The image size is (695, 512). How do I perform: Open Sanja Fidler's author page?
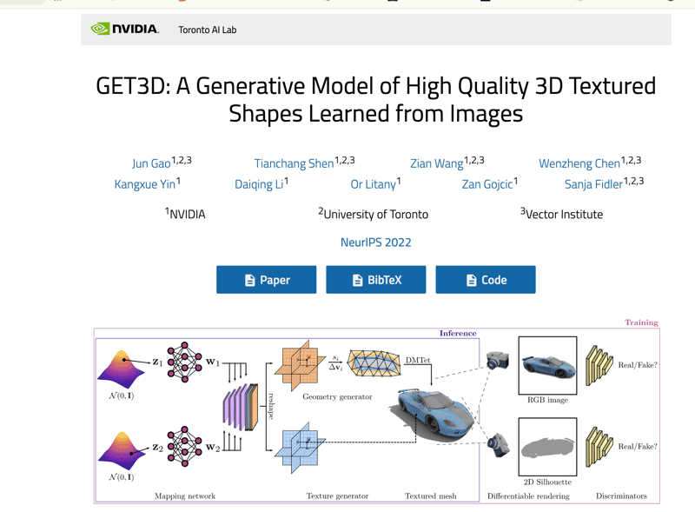595,184
